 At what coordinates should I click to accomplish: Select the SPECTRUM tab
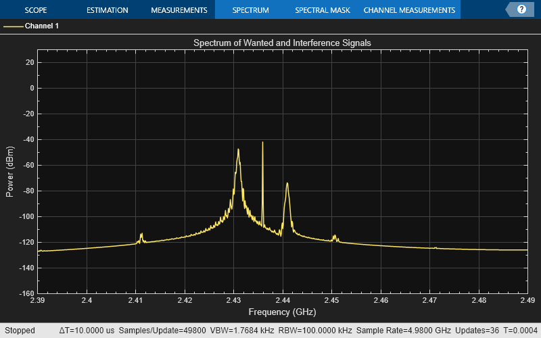[x=250, y=10]
